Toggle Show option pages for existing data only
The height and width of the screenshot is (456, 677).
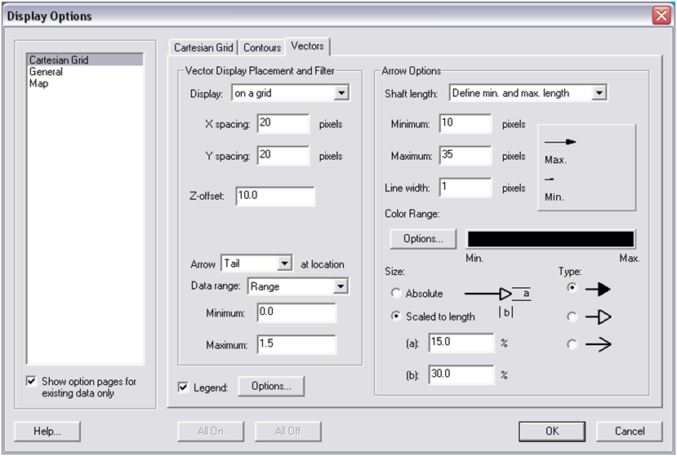[x=31, y=382]
